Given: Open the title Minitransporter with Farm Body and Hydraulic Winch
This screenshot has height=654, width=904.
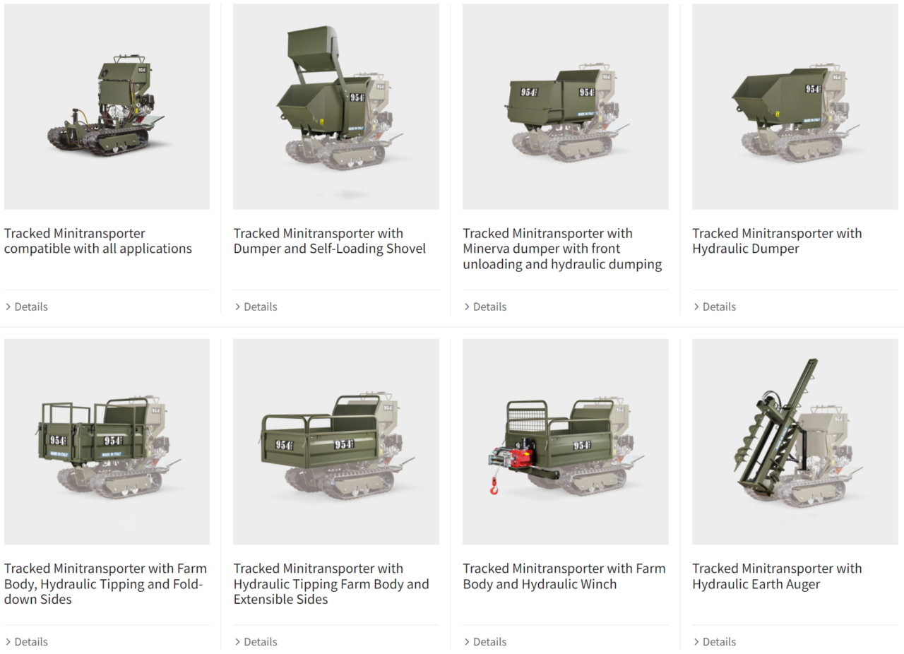Looking at the screenshot, I should pyautogui.click(x=564, y=576).
